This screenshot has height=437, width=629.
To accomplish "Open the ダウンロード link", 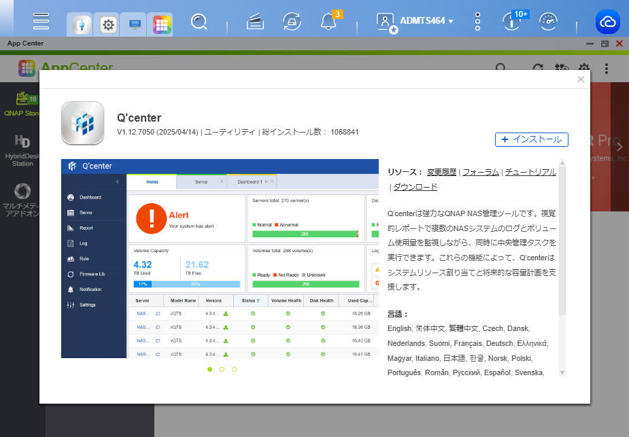I will 416,187.
